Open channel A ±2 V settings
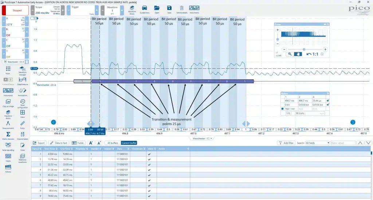The image size is (373, 200). coord(15,21)
